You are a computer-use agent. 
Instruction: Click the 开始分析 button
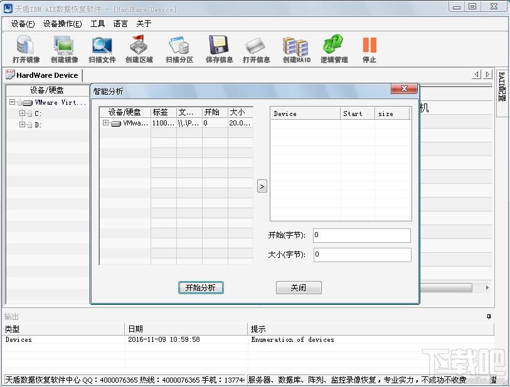point(201,287)
